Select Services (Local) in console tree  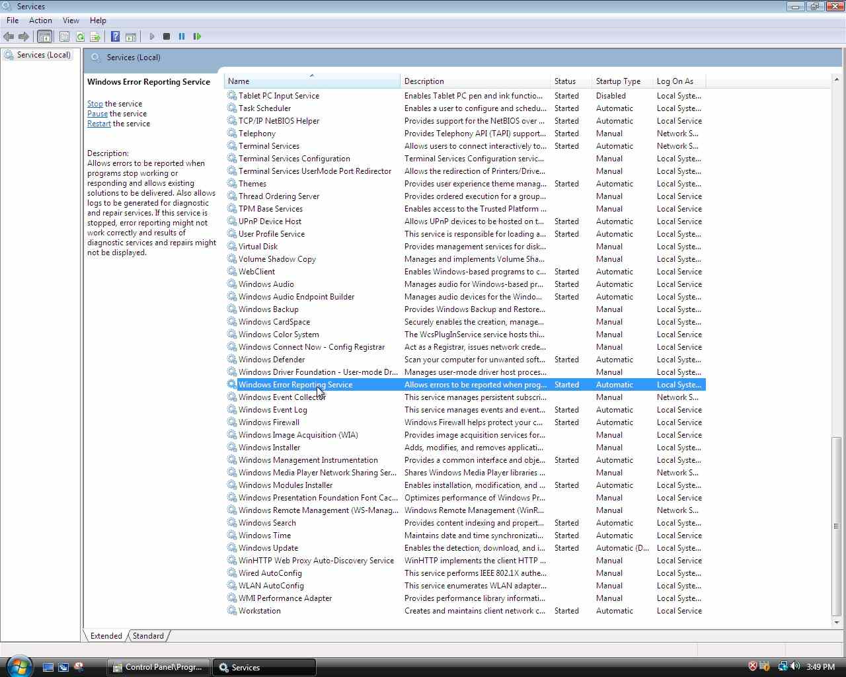click(x=44, y=55)
